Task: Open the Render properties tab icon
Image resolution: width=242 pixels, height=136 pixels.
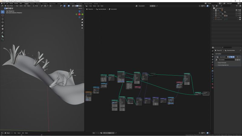Action: coord(213,54)
